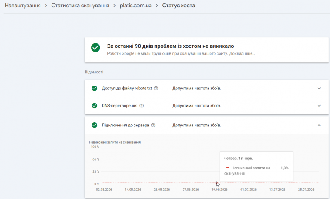Viewport: 330px width, 199px height.
Task: Click the 26.05.2026 axis date label
Action: (162, 190)
